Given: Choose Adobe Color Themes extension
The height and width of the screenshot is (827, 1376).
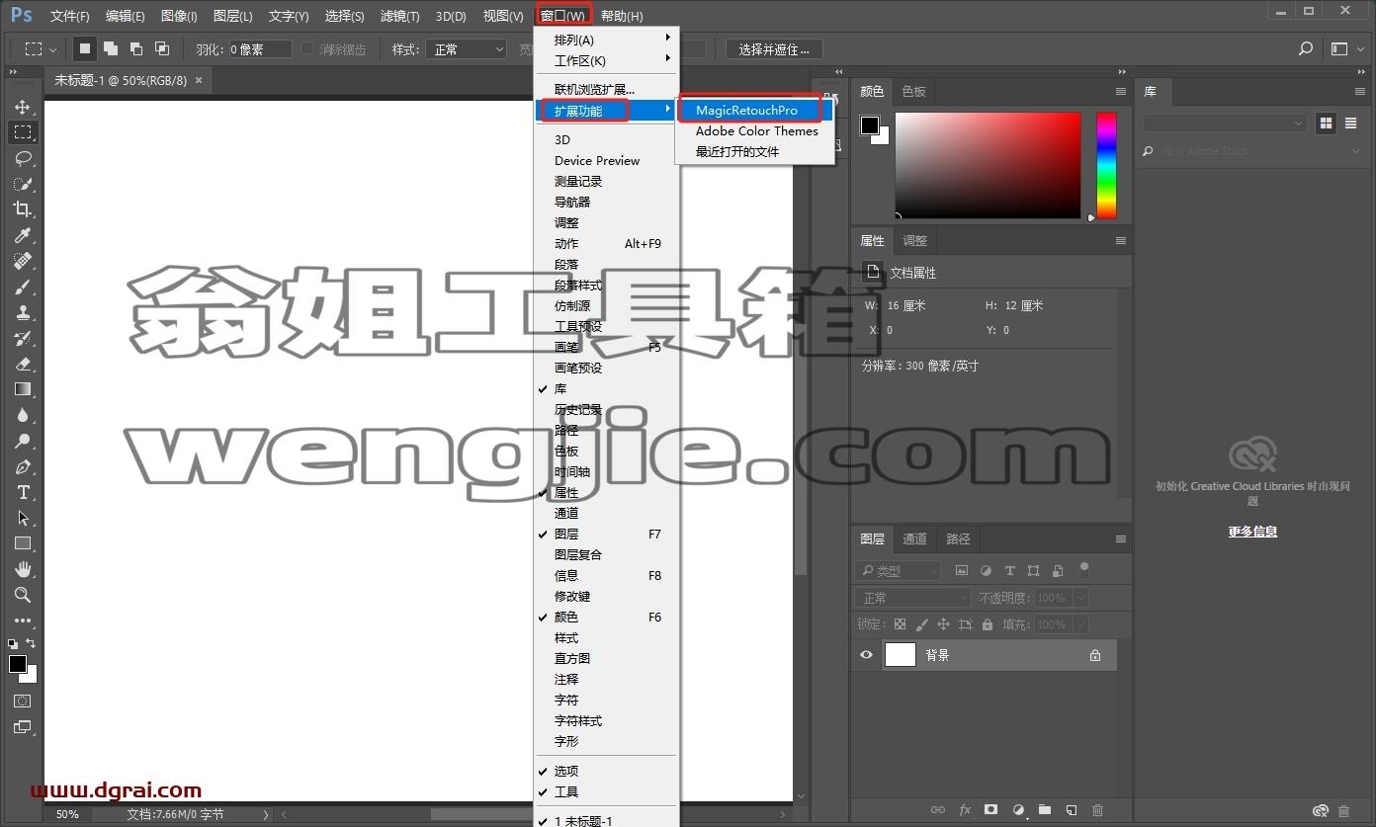Looking at the screenshot, I should coord(755,130).
